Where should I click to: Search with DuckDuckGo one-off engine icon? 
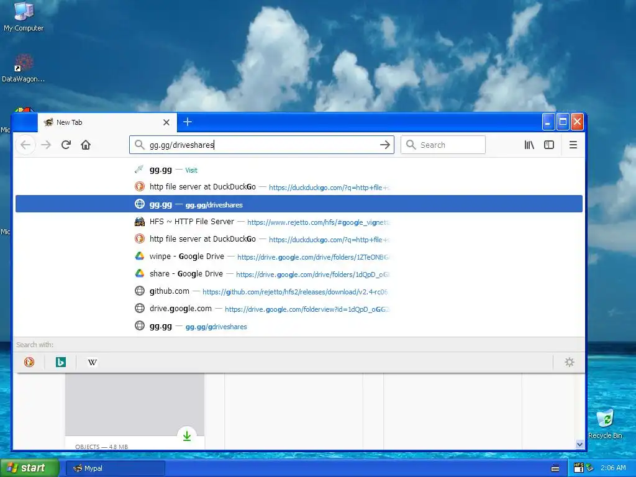[x=29, y=362]
